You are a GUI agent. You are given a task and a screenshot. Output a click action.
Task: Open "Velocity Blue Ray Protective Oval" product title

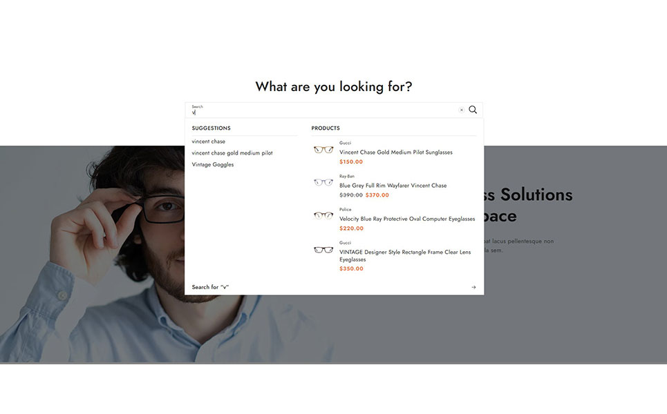pyautogui.click(x=407, y=219)
